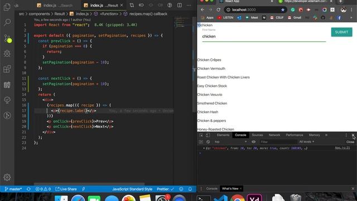This screenshot has height=201, width=357.
Task: Open the Manage gear in activity bar
Action: [x=7, y=178]
